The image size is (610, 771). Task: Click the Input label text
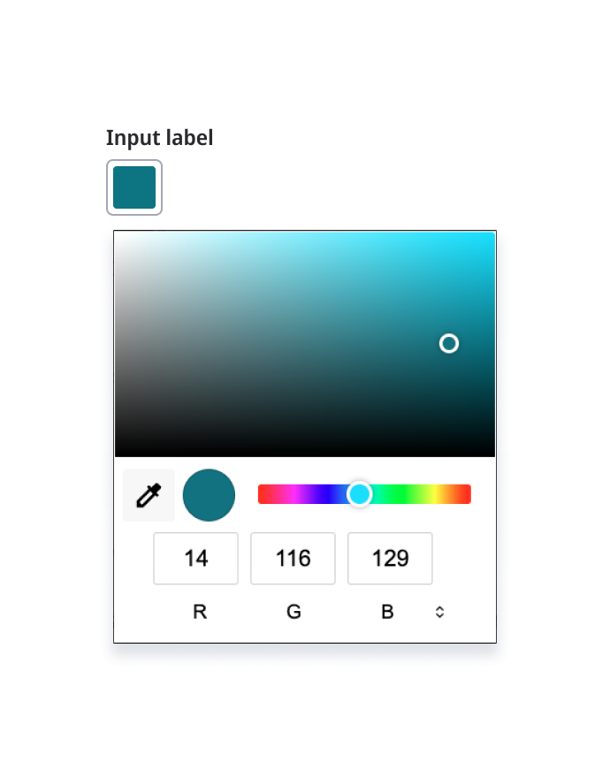(x=159, y=138)
